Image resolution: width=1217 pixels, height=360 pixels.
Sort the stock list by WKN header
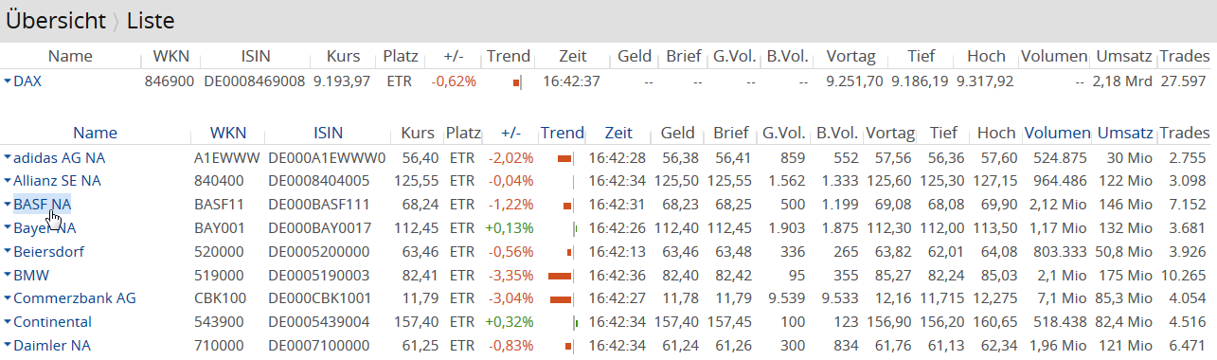pyautogui.click(x=227, y=133)
